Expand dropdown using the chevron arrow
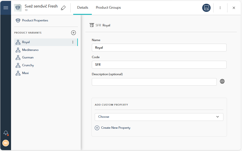Viewport: 242px width, 151px height. [x=218, y=117]
